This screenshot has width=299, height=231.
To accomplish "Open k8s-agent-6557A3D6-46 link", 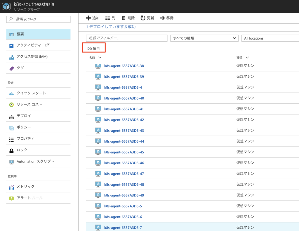I will pos(124,163).
